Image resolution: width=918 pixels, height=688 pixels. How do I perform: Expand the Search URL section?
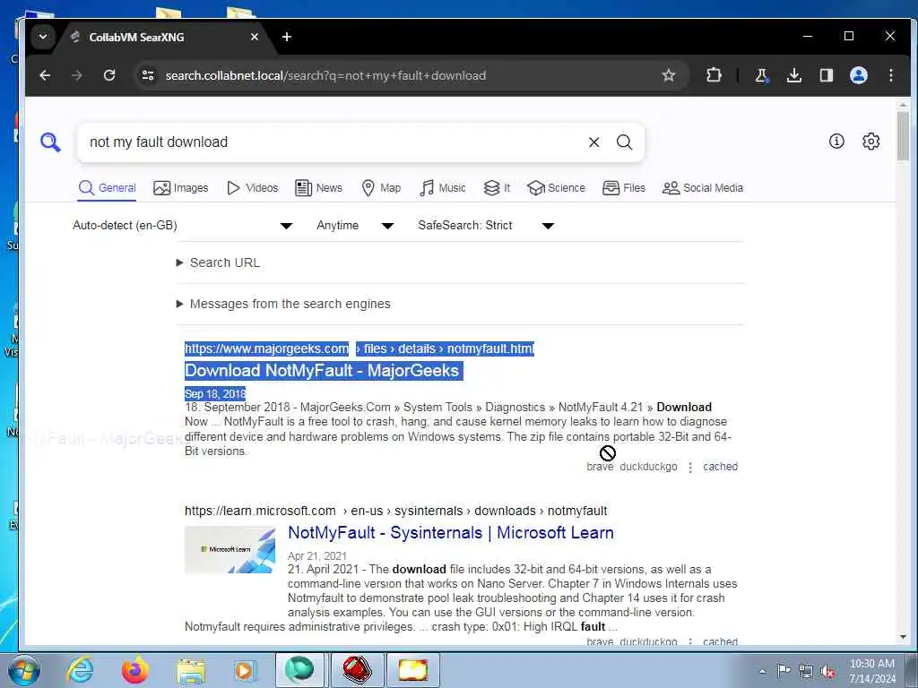(218, 262)
